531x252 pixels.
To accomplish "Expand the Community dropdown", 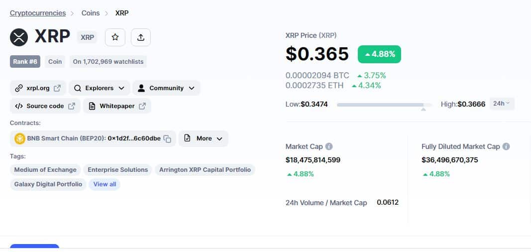I will click(x=166, y=88).
